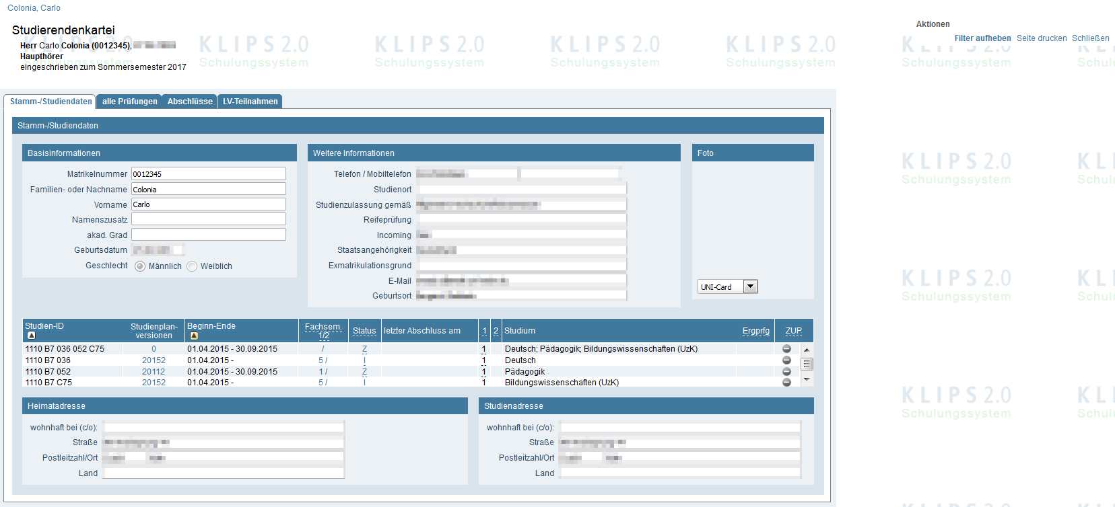Click into akad. Grad field

[209, 235]
